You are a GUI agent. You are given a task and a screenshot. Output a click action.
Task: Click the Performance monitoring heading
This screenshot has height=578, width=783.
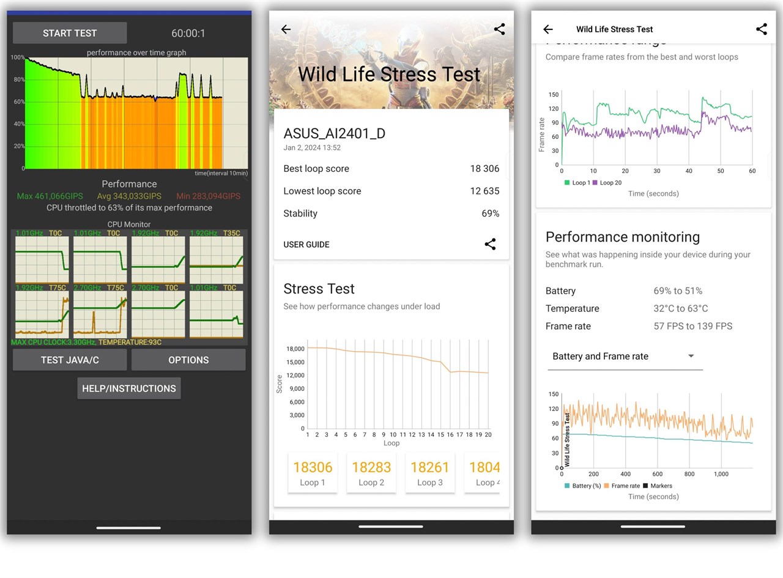(622, 237)
